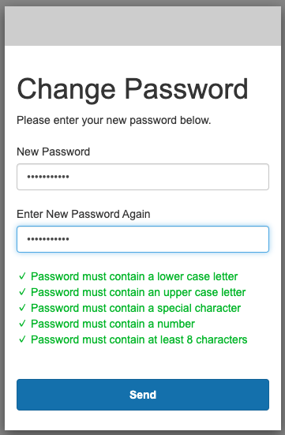The width and height of the screenshot is (285, 435).
Task: Click the New Password label
Action: coord(53,152)
